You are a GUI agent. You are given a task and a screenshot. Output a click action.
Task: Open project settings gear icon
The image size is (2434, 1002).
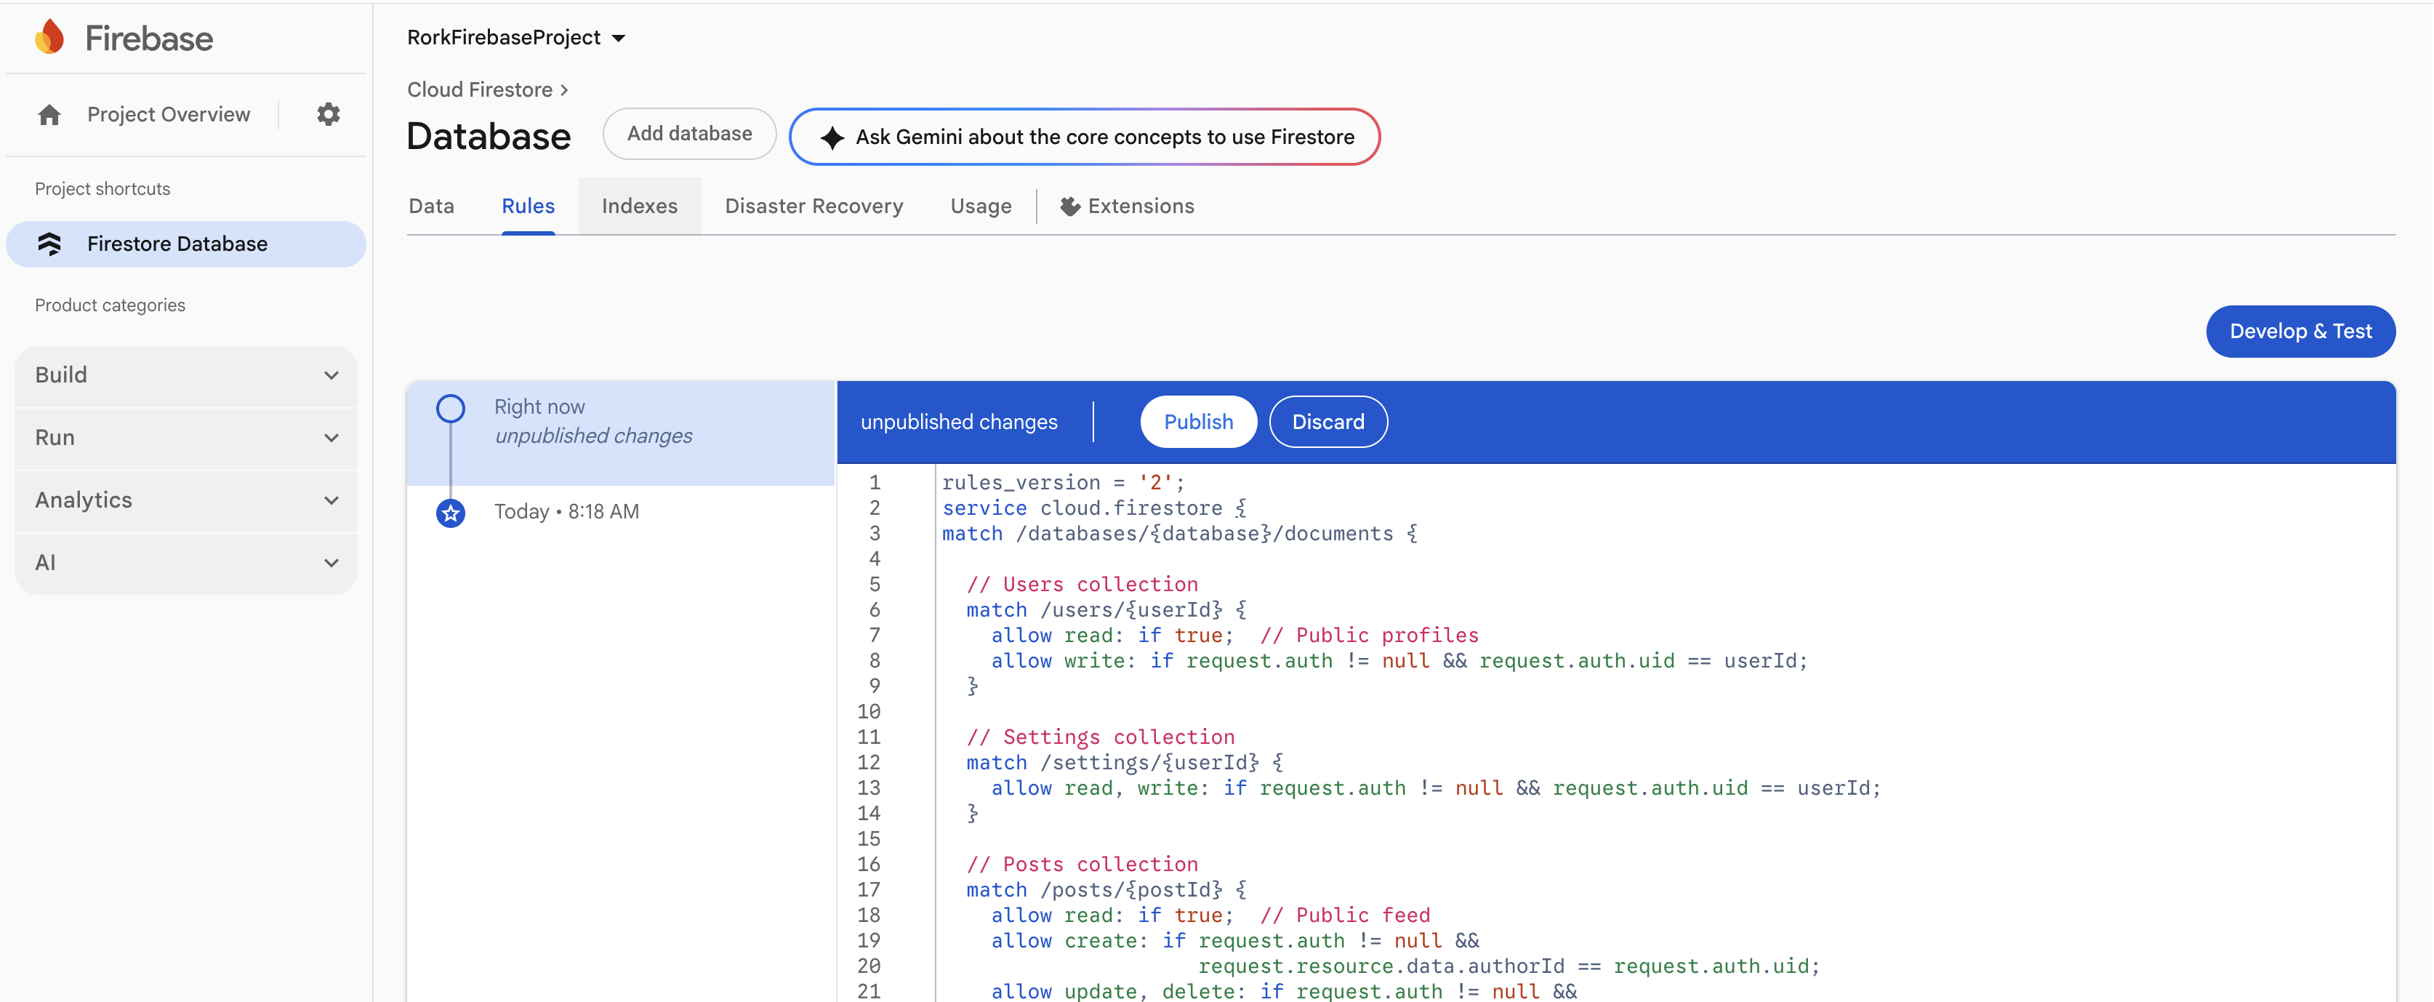pyautogui.click(x=328, y=114)
